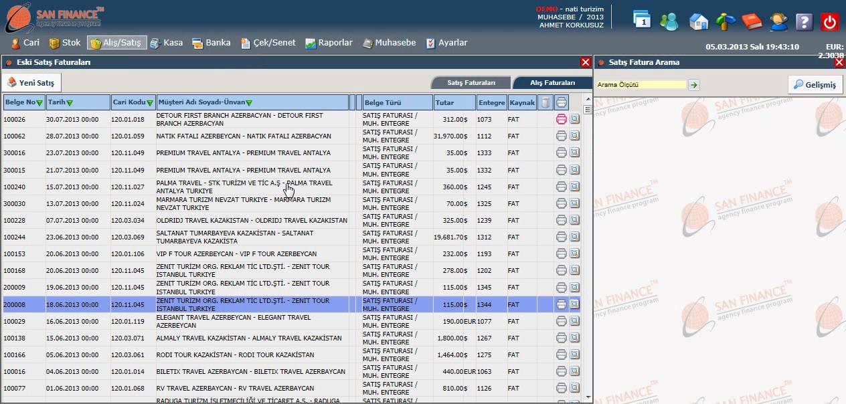
Task: Open the windows list icon numbered 1
Action: [643, 20]
